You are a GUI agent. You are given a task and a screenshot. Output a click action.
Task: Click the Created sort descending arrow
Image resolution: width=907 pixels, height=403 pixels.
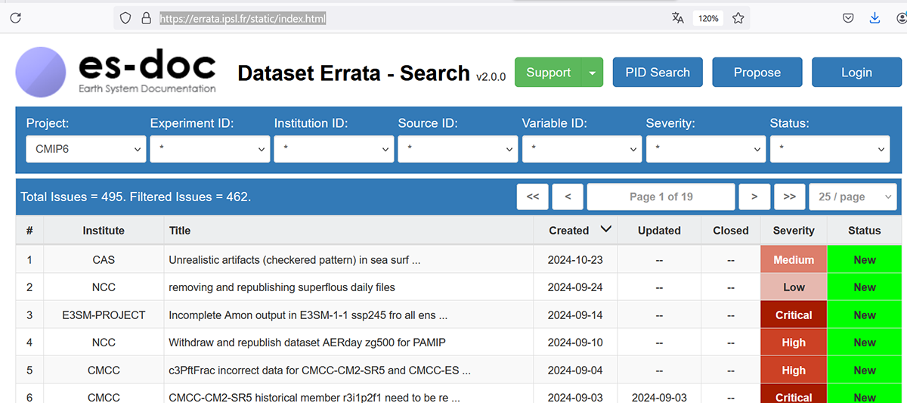tap(605, 229)
